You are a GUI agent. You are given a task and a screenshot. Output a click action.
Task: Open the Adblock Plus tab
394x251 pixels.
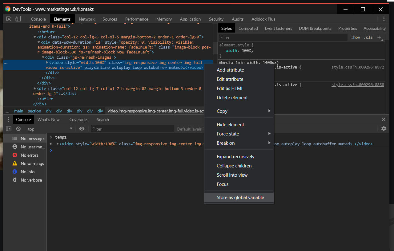coord(263,19)
